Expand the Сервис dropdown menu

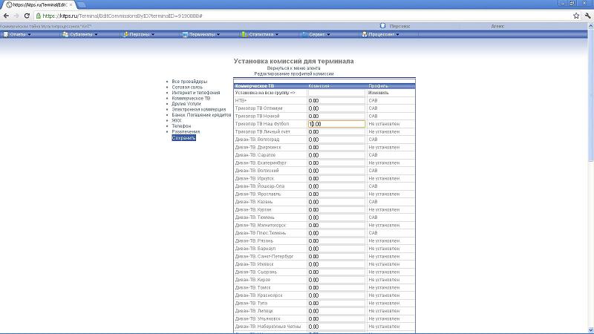coord(319,34)
